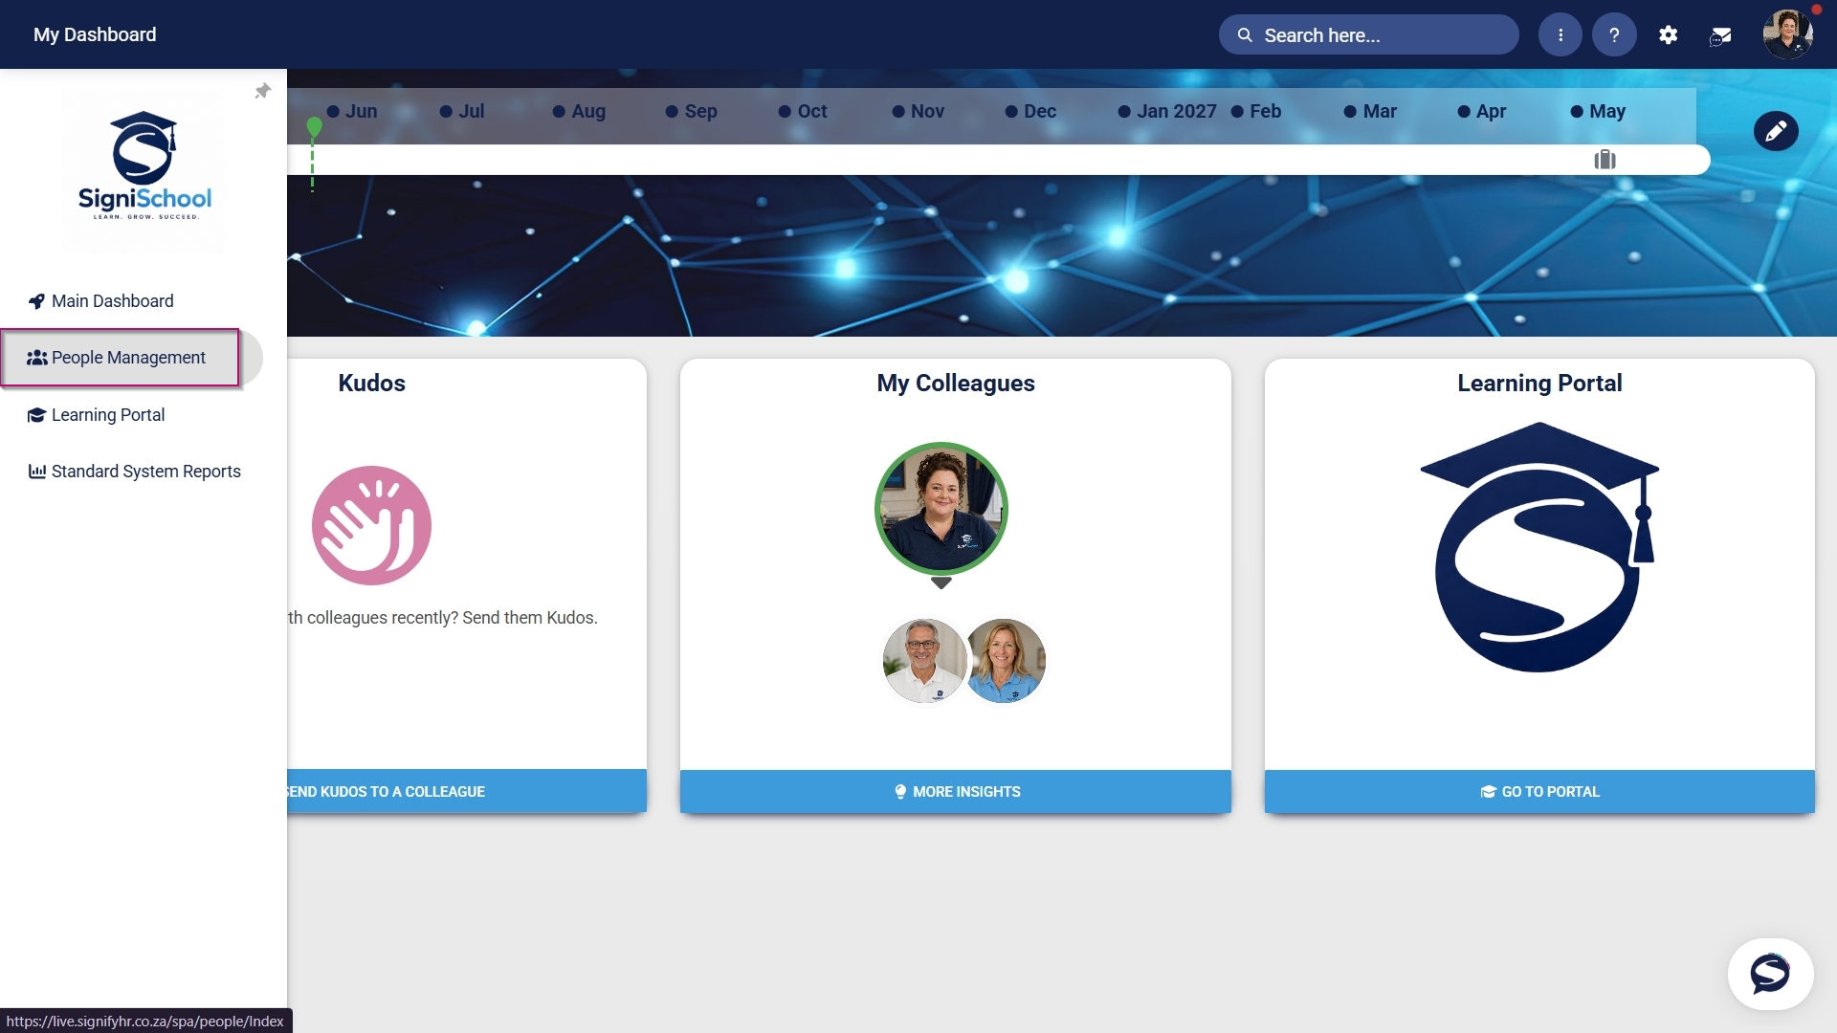1837x1033 pixels.
Task: Expand the arrow below main colleague photo
Action: coord(941,582)
